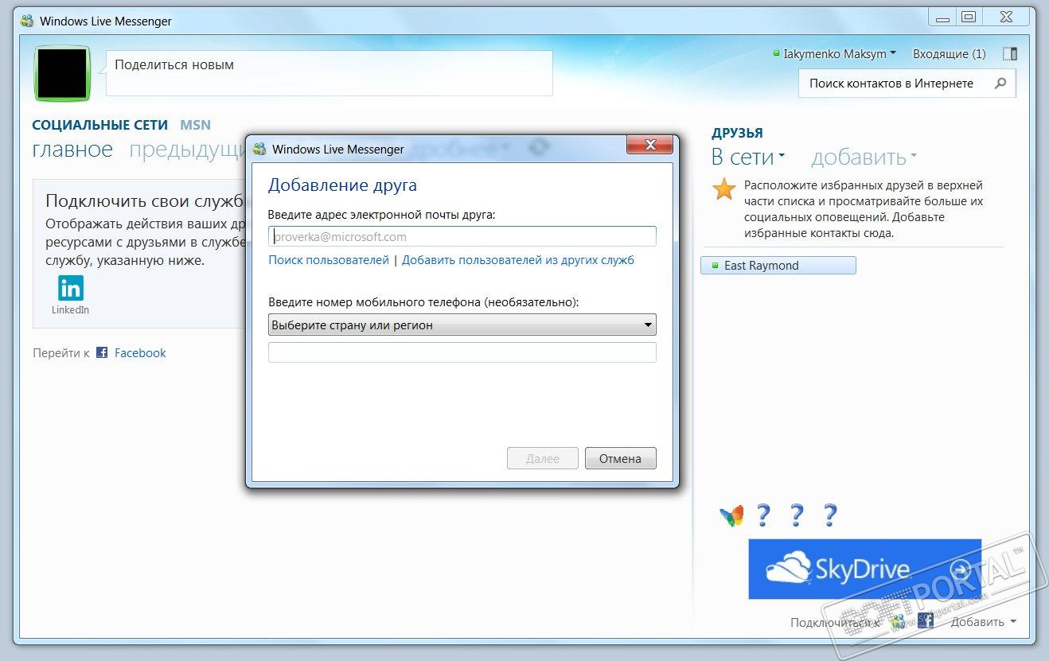The height and width of the screenshot is (661, 1049).
Task: Open the Facebook link in the main window
Action: (140, 353)
